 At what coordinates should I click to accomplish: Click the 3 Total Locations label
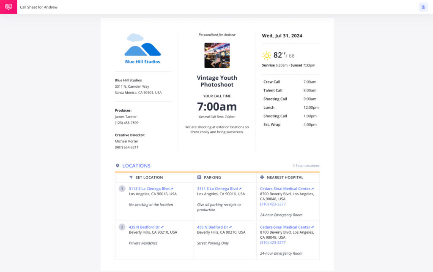coord(306,166)
